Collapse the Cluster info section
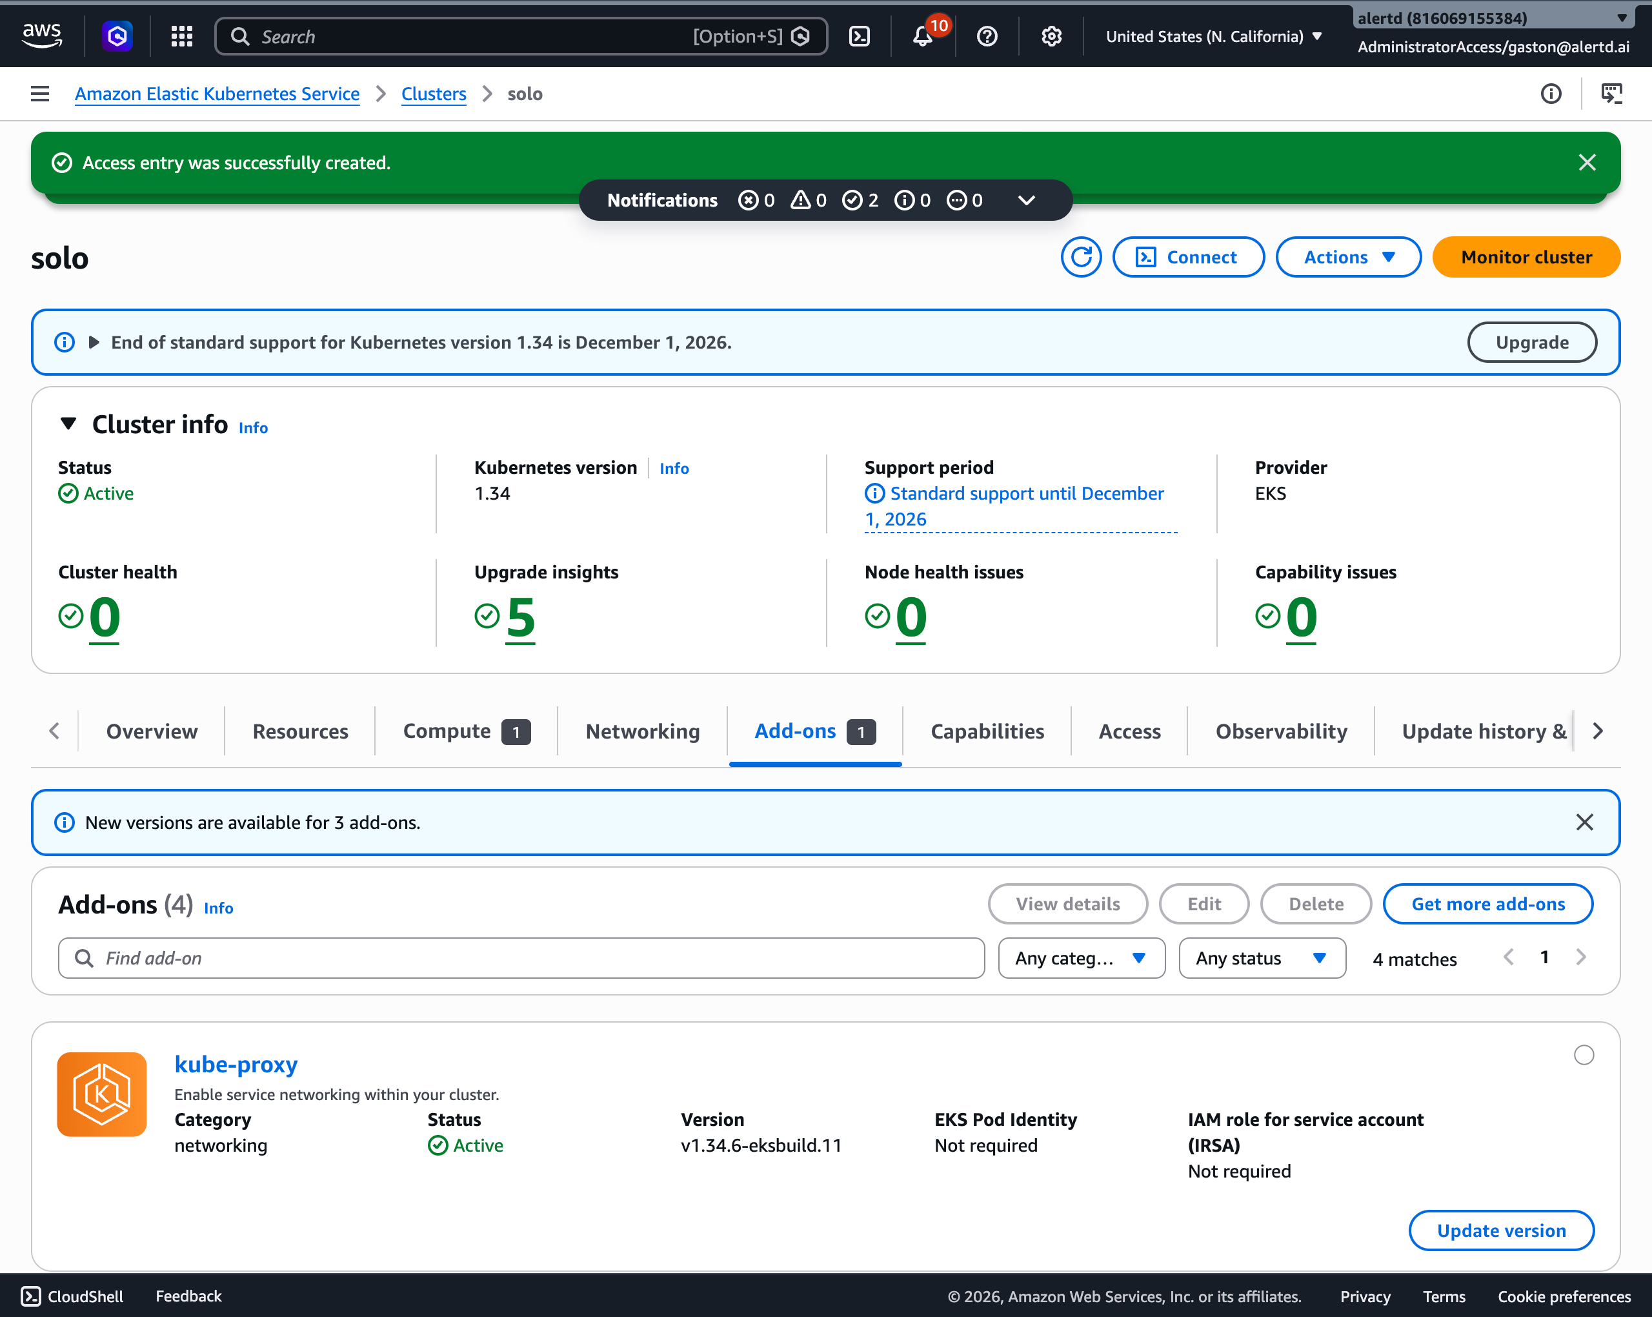 click(68, 423)
